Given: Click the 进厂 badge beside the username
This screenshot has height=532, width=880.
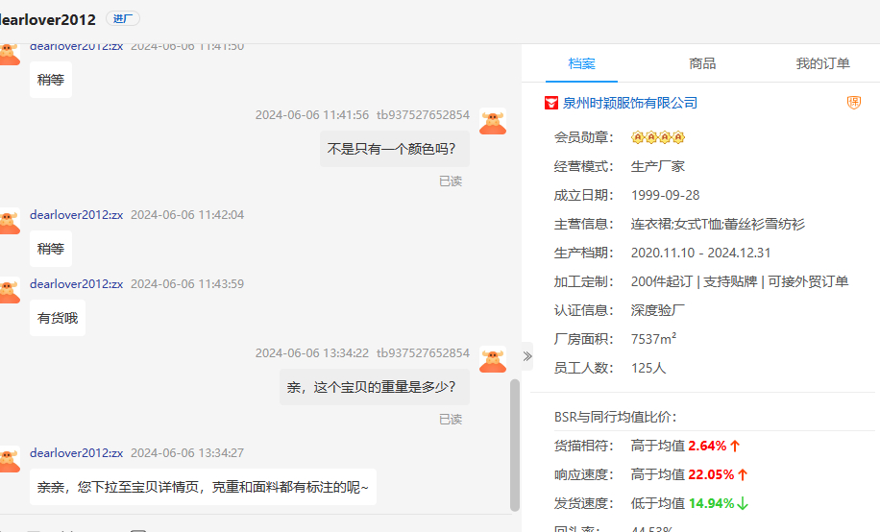Looking at the screenshot, I should (x=122, y=19).
